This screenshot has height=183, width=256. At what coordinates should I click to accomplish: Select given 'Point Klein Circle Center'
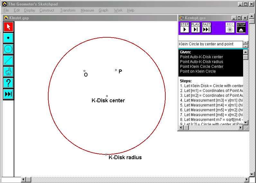click(x=202, y=67)
